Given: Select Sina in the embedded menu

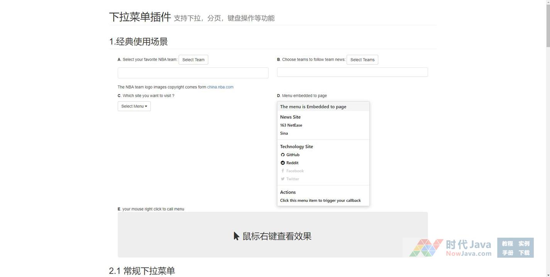Looking at the screenshot, I should click(284, 133).
